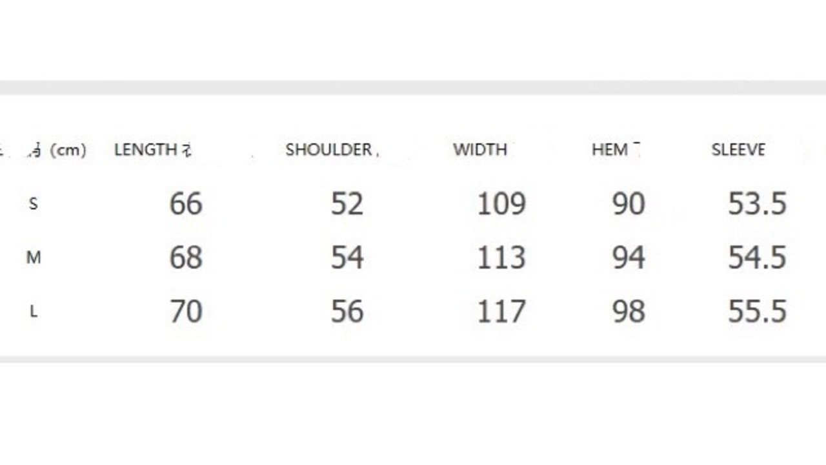Select the shoulder value 56
826x465 pixels.
[347, 311]
